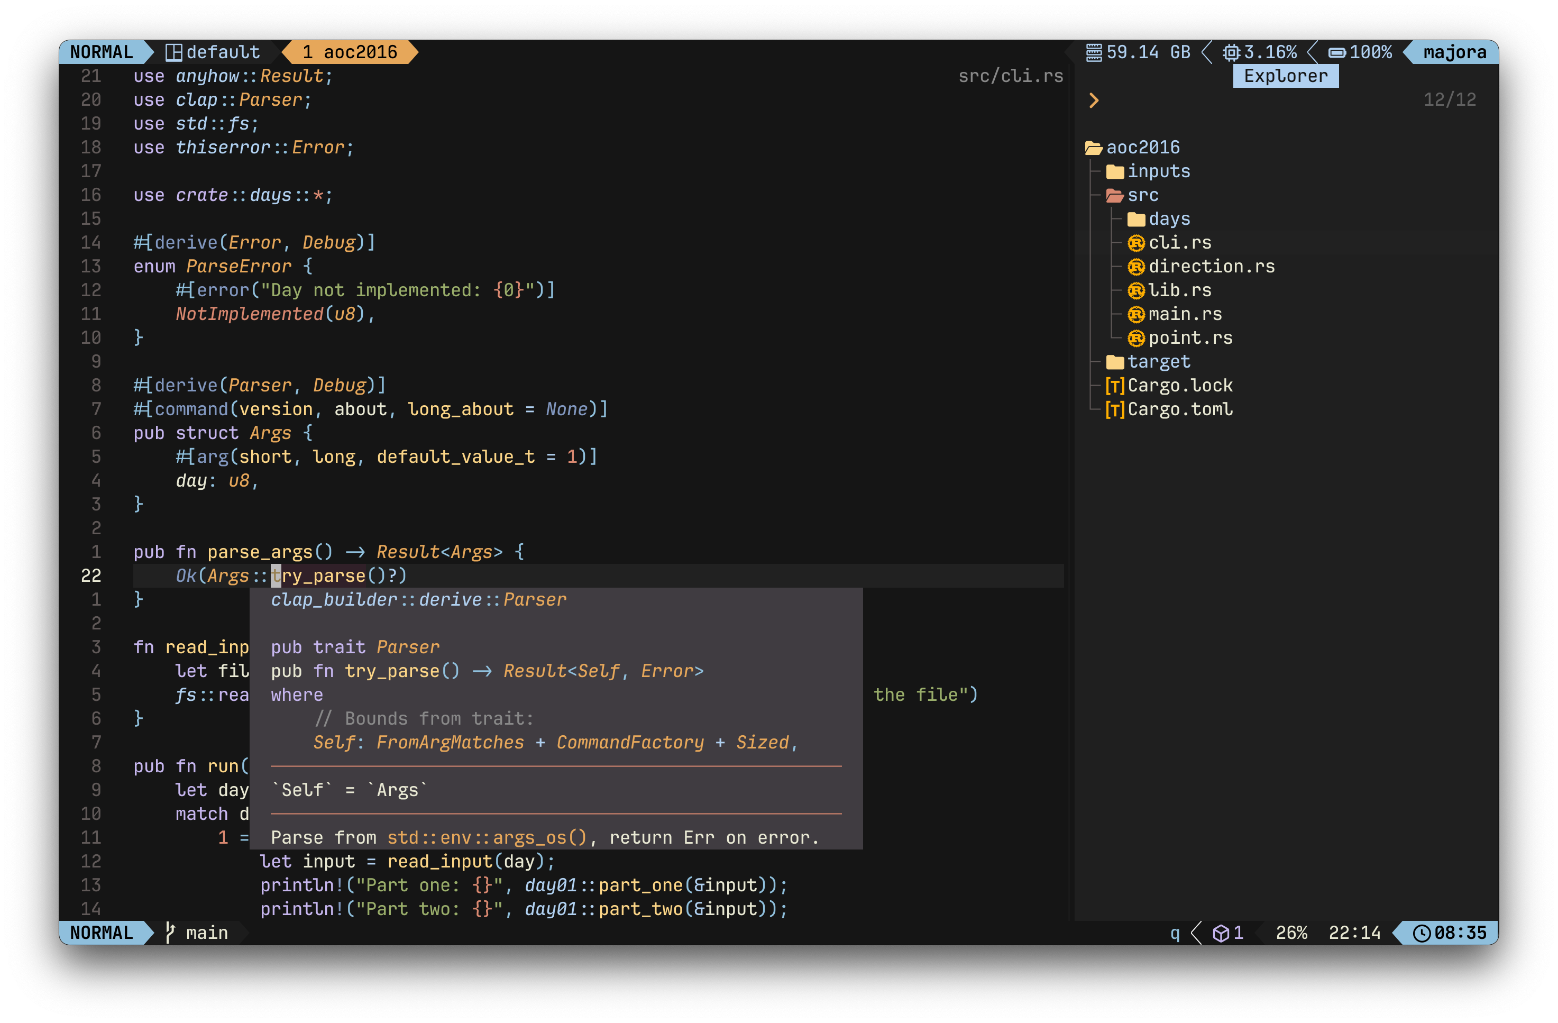Click the TOML icon for Cargo.lock
Viewport: 1558px width, 1023px height.
[1115, 386]
